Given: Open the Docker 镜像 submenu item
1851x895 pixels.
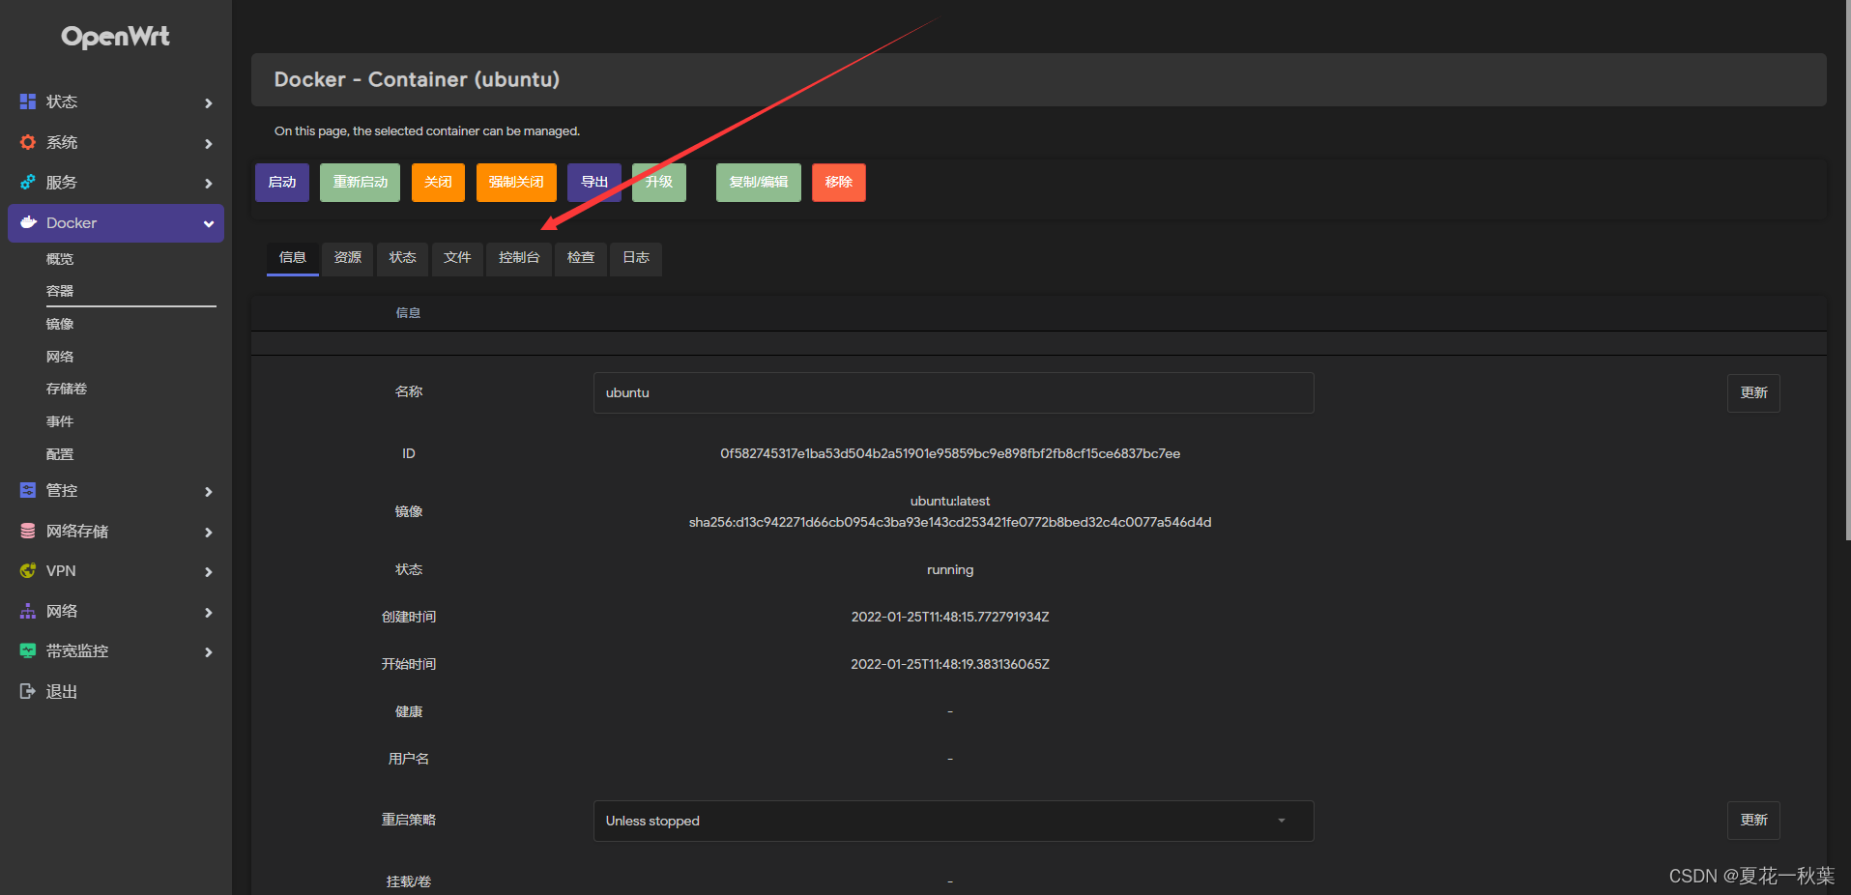Looking at the screenshot, I should point(60,324).
